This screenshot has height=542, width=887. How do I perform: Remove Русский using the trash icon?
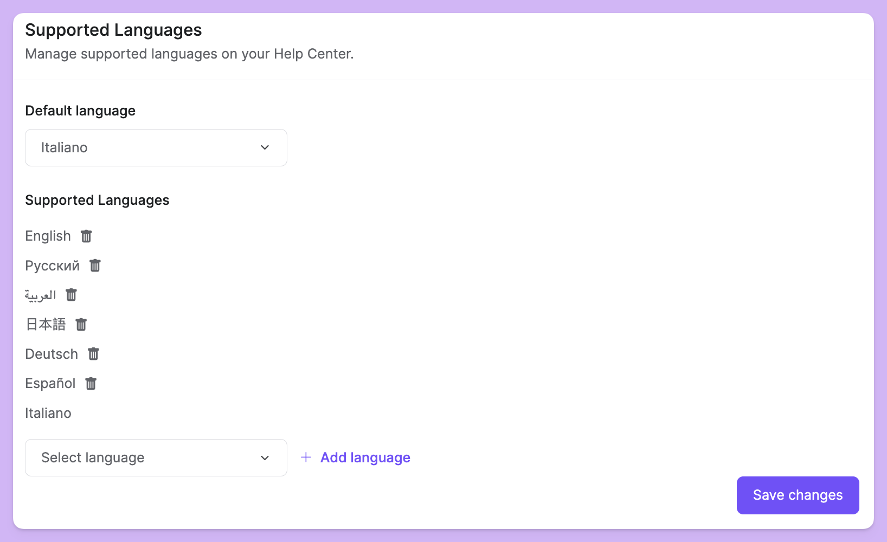click(95, 266)
